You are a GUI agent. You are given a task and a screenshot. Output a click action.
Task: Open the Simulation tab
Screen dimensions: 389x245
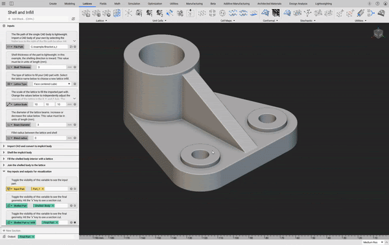click(x=134, y=4)
